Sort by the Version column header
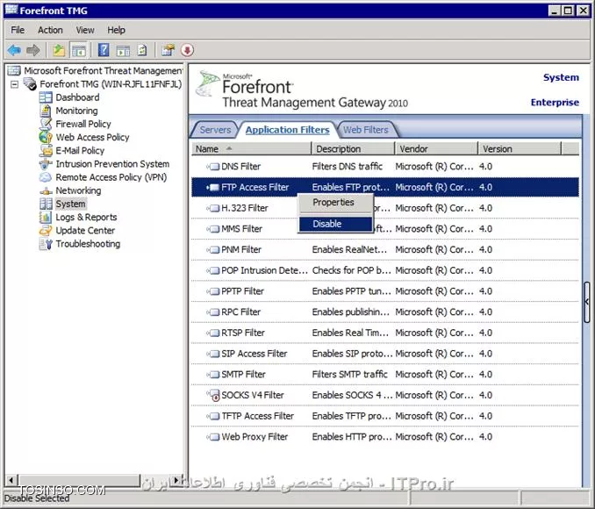The image size is (595, 509). point(520,149)
